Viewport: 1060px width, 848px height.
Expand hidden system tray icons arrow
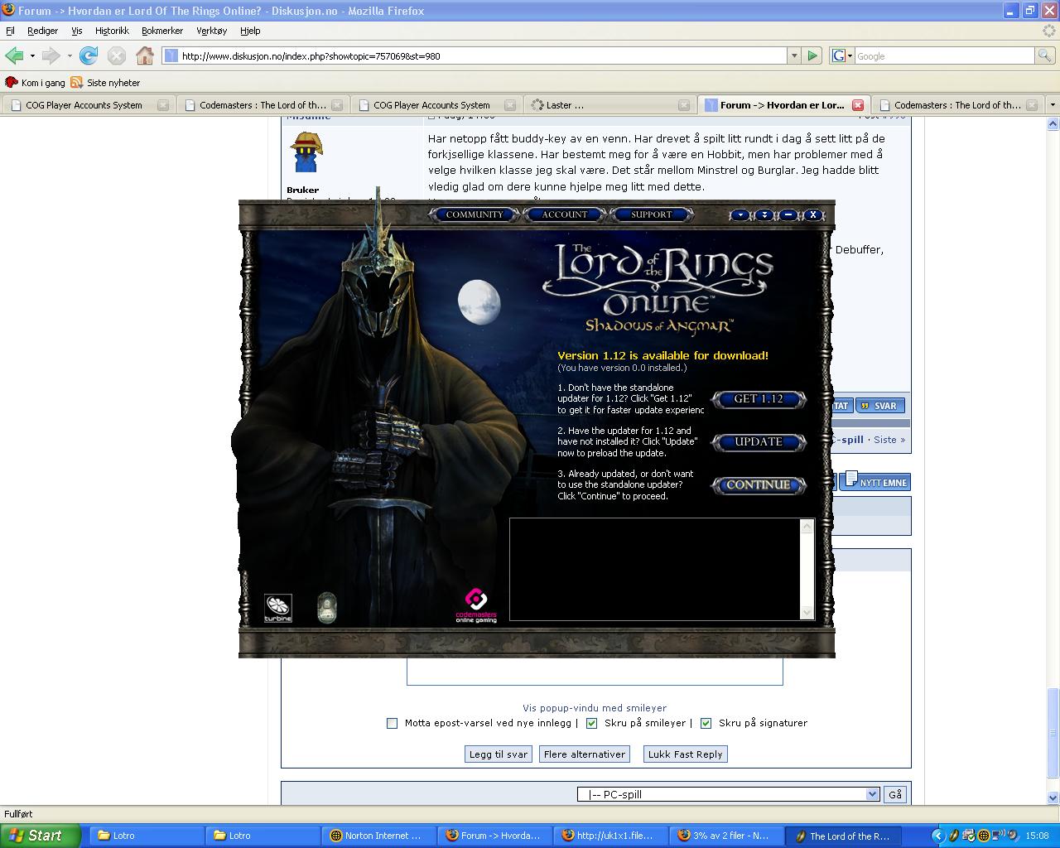pyautogui.click(x=937, y=836)
